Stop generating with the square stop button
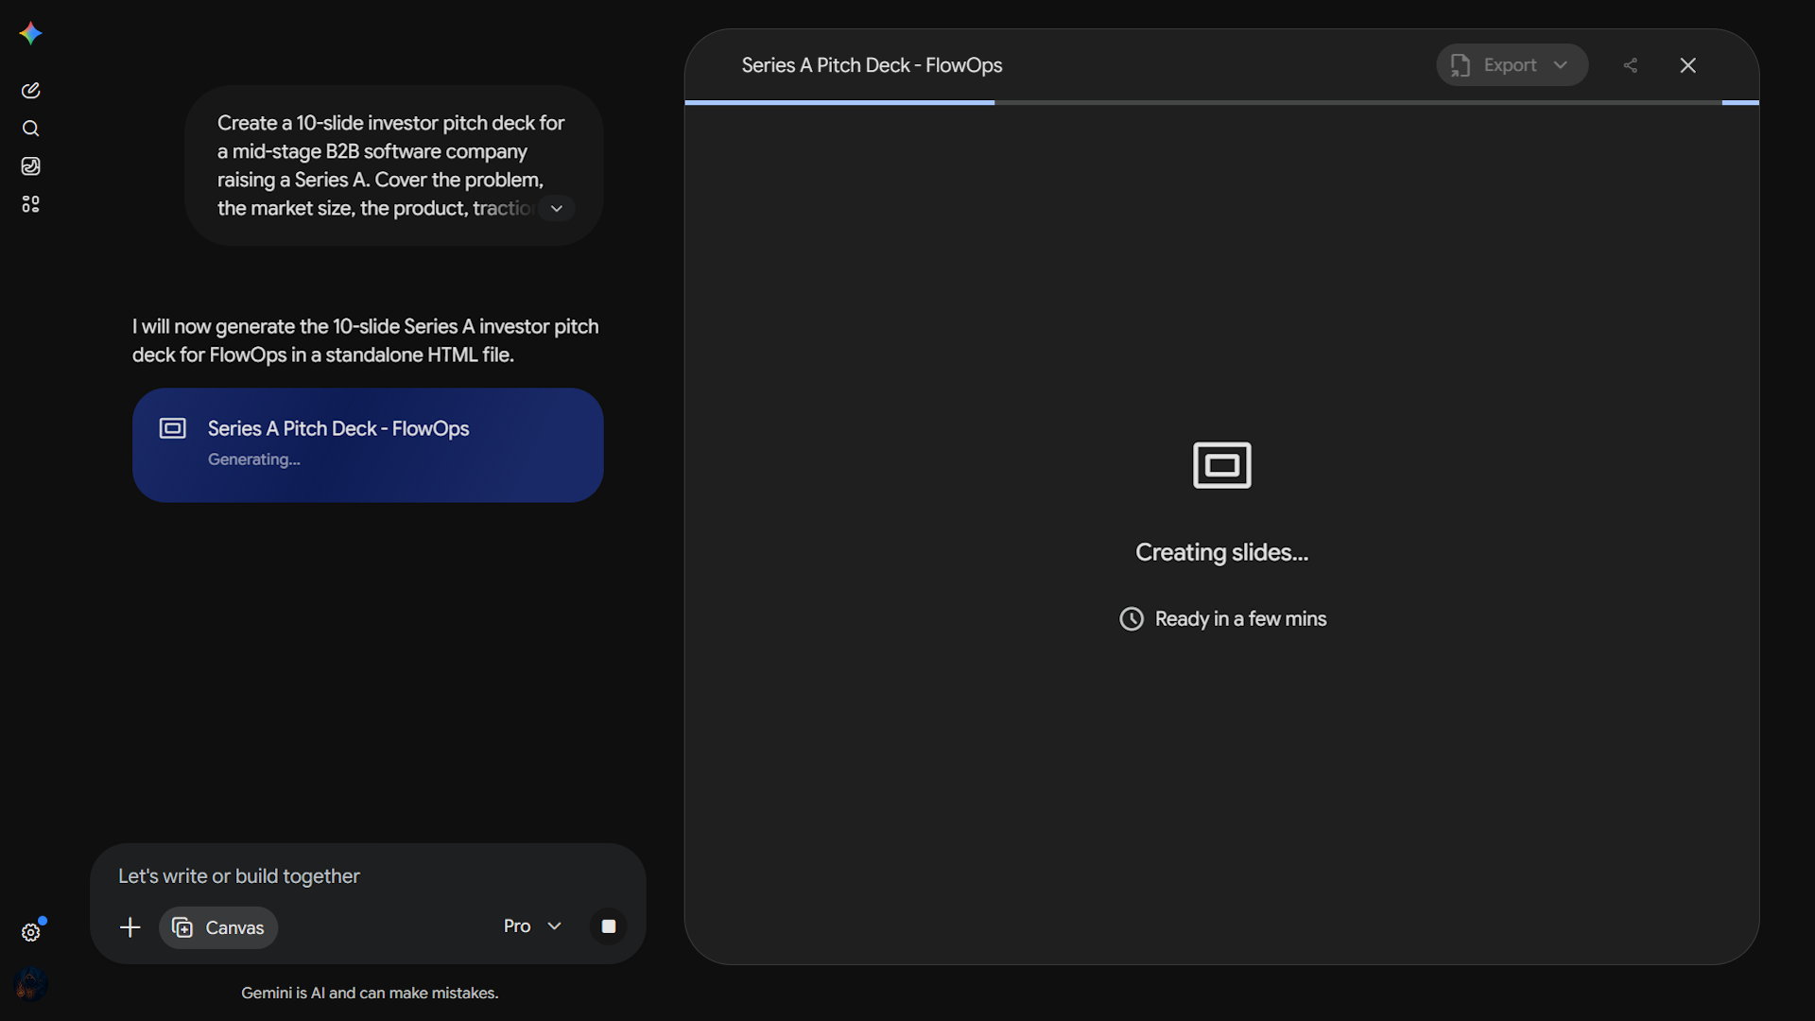This screenshot has height=1021, width=1815. click(x=609, y=926)
